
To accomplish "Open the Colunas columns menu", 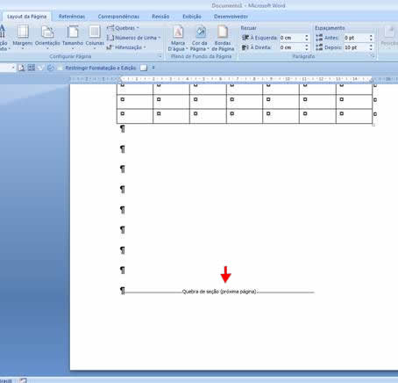I will (x=95, y=38).
